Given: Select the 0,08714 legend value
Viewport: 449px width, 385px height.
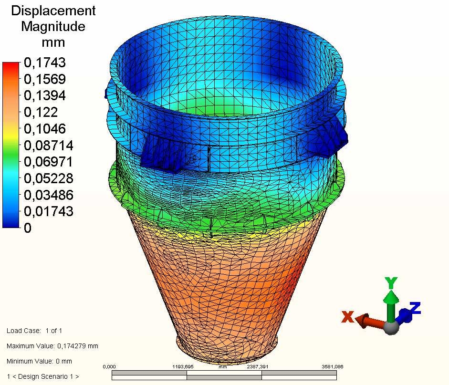Looking at the screenshot, I should click(49, 146).
